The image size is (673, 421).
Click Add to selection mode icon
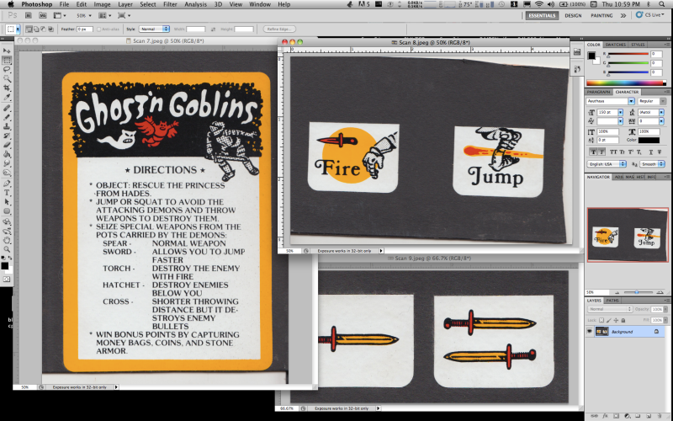[x=36, y=29]
